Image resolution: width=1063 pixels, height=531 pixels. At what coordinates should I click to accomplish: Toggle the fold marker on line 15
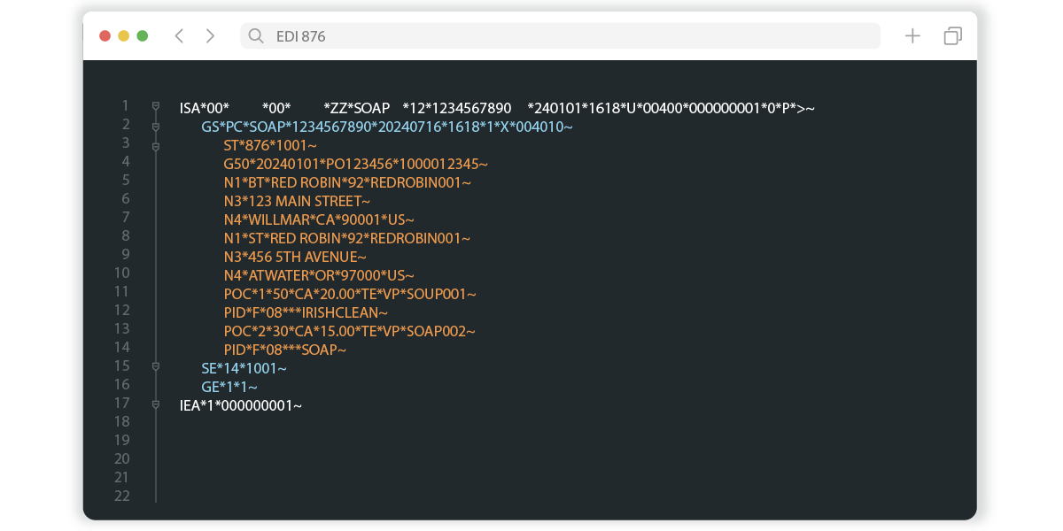(x=156, y=366)
